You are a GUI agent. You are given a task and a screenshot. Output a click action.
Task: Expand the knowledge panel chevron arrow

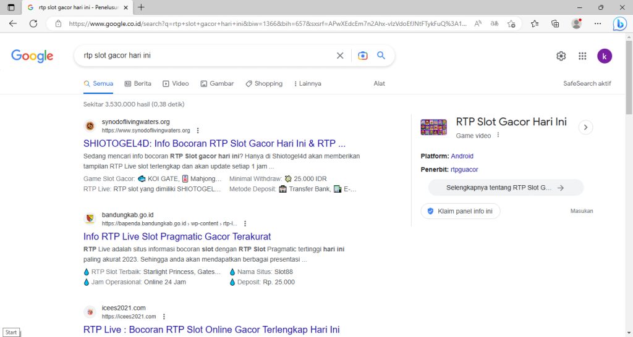click(585, 127)
